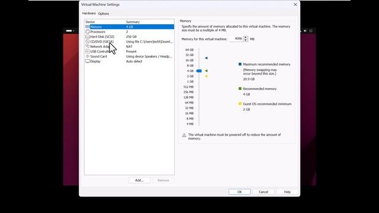The width and height of the screenshot is (379, 213).
Task: Select the Sound Card row text
Action: tap(98, 56)
